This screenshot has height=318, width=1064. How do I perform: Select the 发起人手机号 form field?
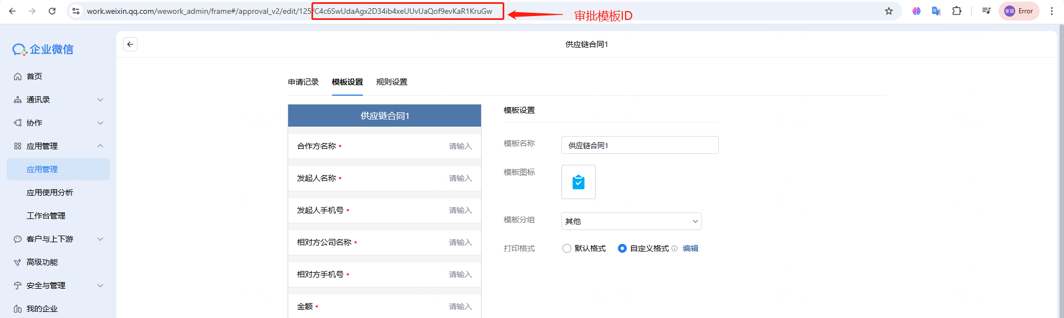385,210
